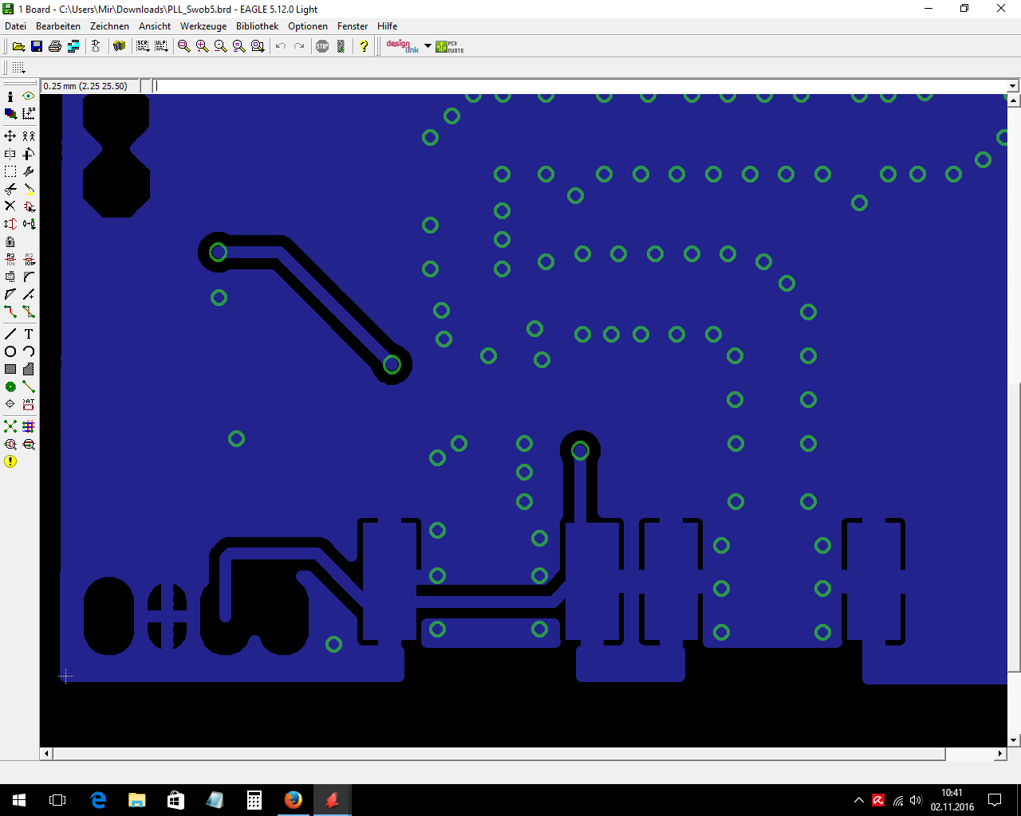
Task: Open CAM processor icon
Action: tap(73, 46)
